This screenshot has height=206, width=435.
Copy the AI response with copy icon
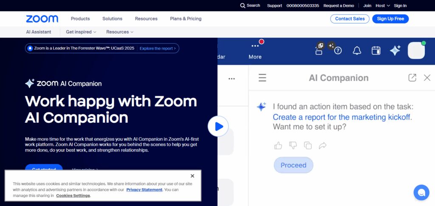click(308, 146)
